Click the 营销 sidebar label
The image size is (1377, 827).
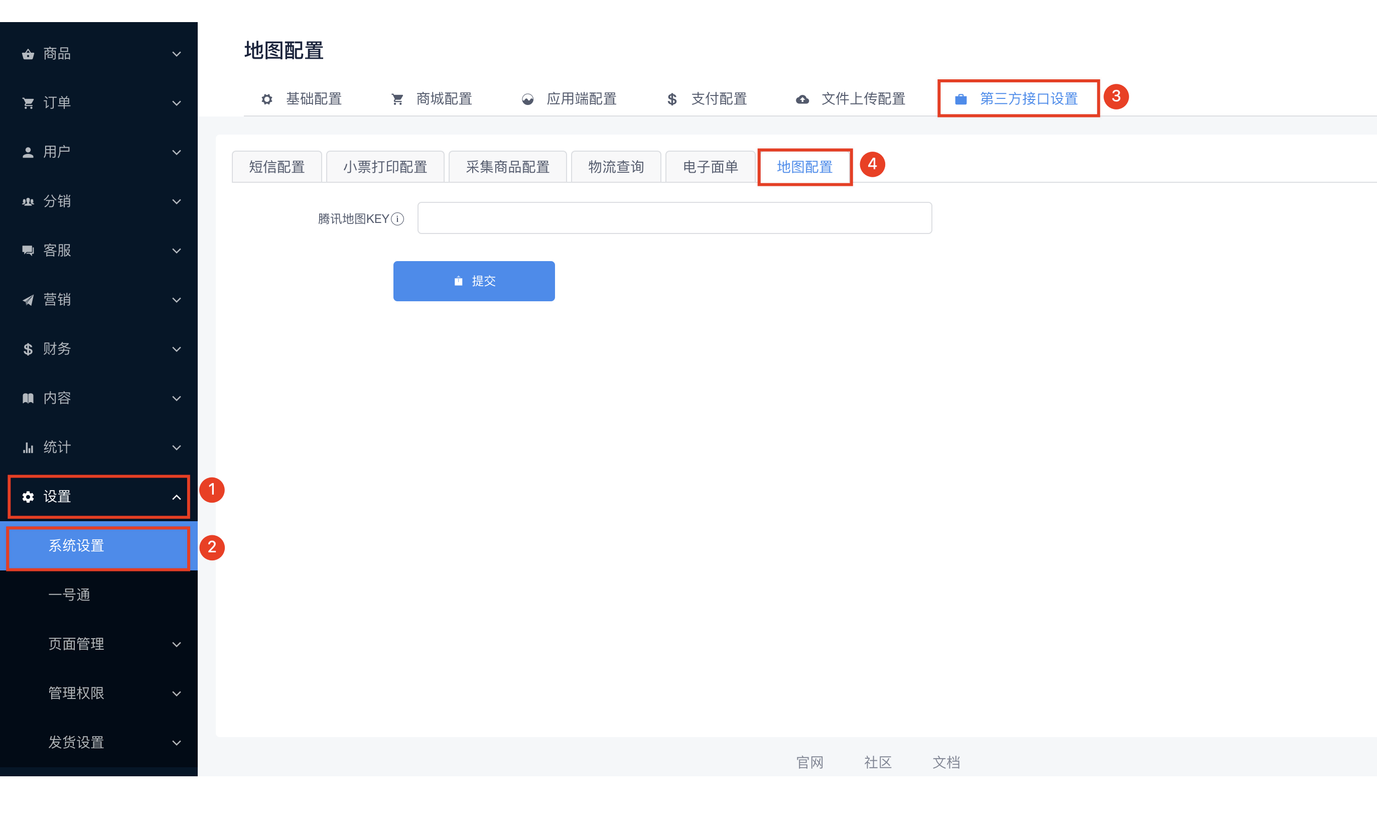pyautogui.click(x=57, y=300)
